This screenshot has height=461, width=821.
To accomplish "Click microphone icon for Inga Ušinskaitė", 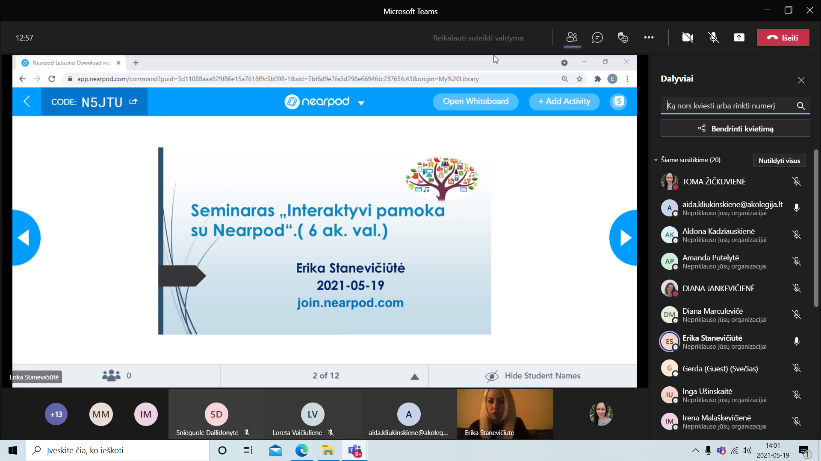I will tap(796, 395).
